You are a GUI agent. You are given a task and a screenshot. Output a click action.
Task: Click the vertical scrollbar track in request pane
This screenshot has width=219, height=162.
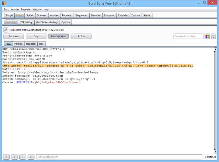[215, 101]
